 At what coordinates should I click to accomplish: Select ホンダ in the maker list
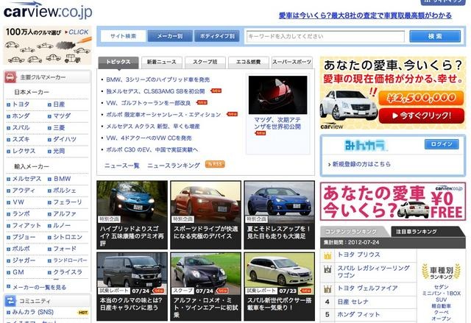pyautogui.click(x=21, y=116)
